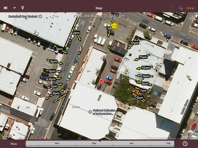
Task: Tap the 3pm sun direction label
Action: (59, 49)
